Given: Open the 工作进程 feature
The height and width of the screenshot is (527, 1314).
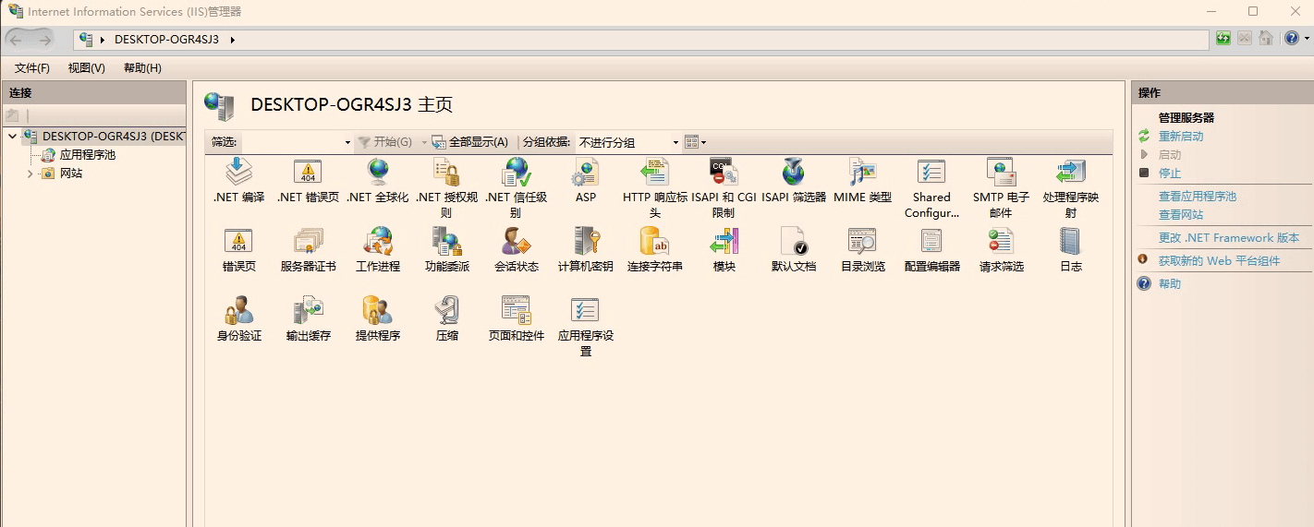Looking at the screenshot, I should coord(377,250).
